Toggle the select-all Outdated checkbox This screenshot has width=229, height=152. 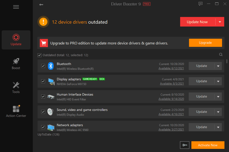pyautogui.click(x=39, y=55)
